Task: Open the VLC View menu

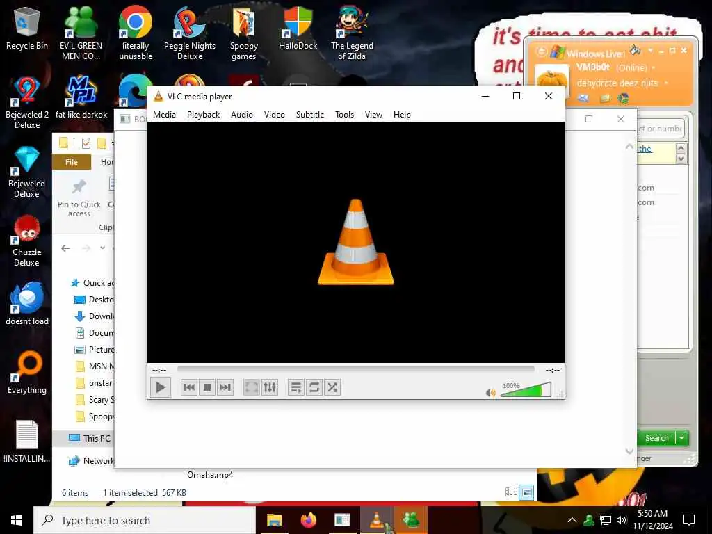Action: 373,115
